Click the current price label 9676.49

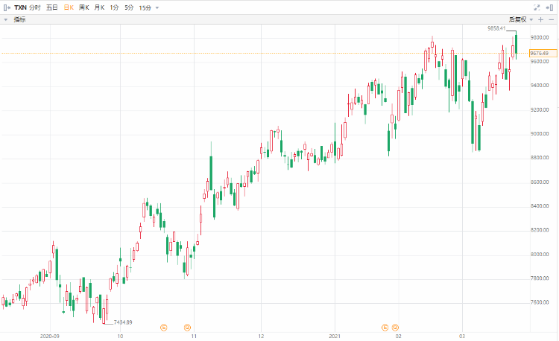(x=539, y=53)
